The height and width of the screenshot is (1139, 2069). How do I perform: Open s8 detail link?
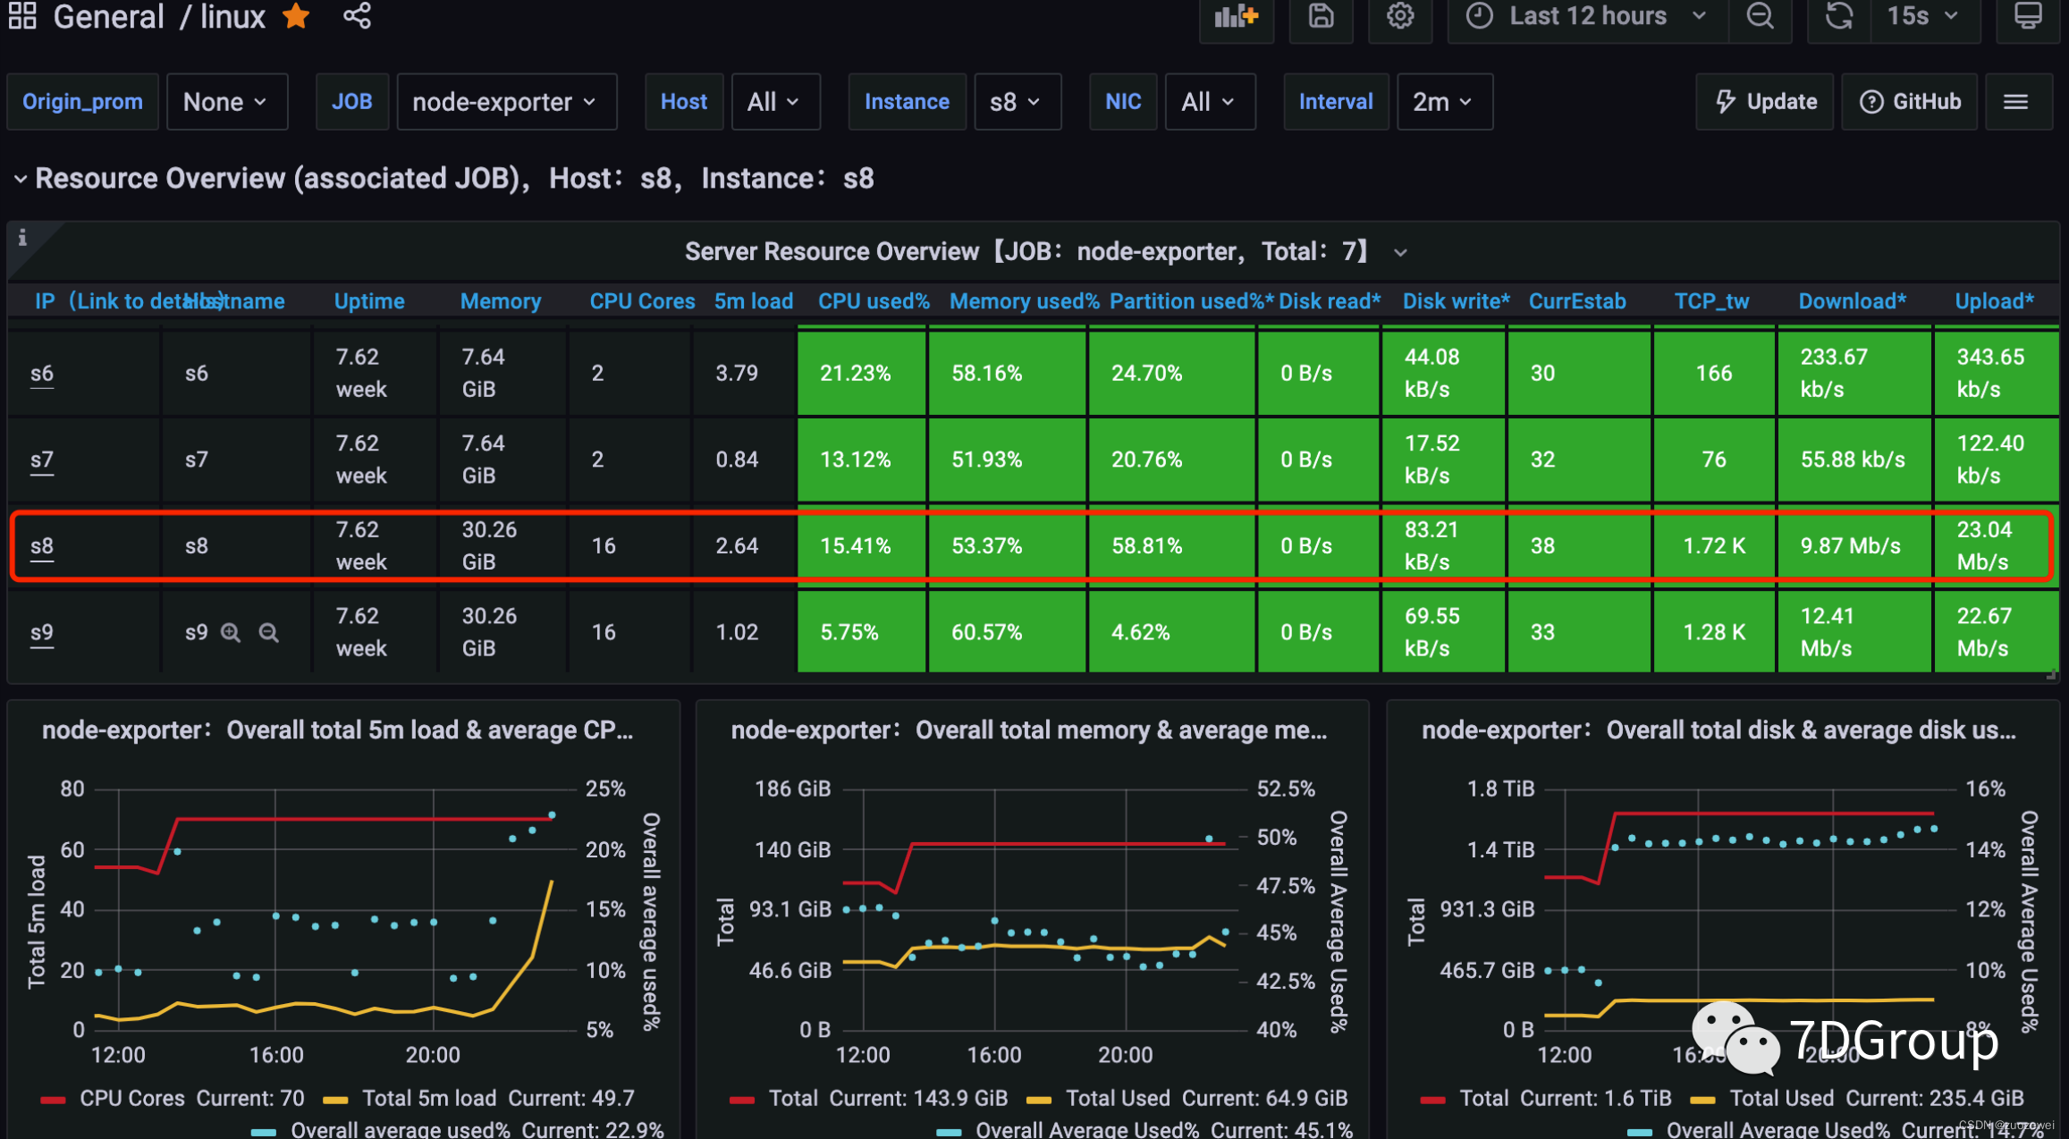[42, 546]
